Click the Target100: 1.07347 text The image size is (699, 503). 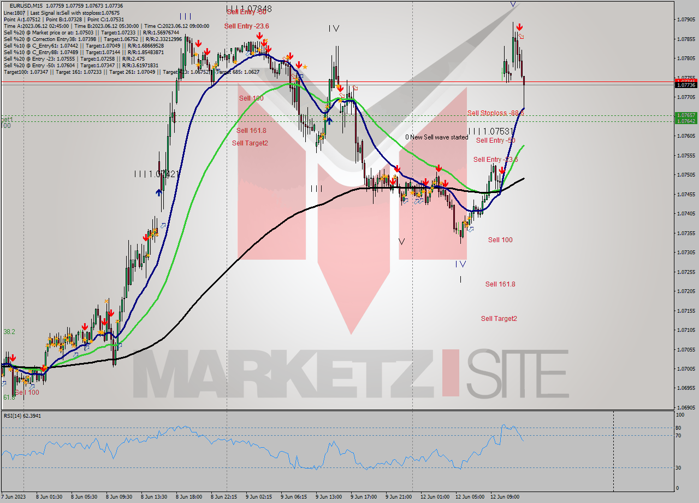pyautogui.click(x=25, y=72)
